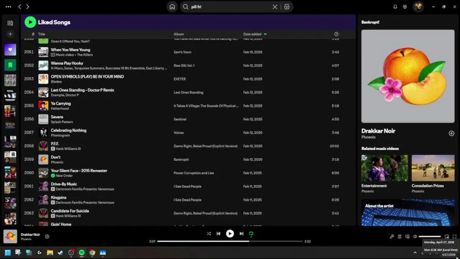Skip to next track

(x=242, y=233)
